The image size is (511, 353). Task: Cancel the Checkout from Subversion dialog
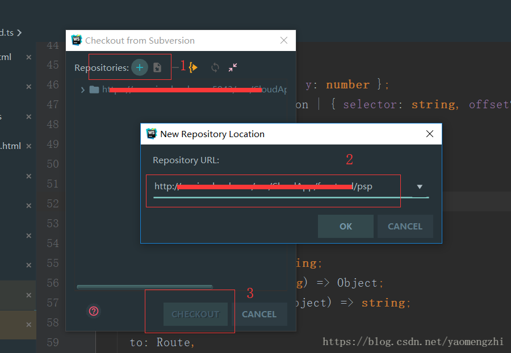[259, 314]
